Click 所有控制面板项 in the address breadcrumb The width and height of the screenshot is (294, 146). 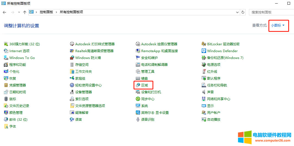coord(71,12)
